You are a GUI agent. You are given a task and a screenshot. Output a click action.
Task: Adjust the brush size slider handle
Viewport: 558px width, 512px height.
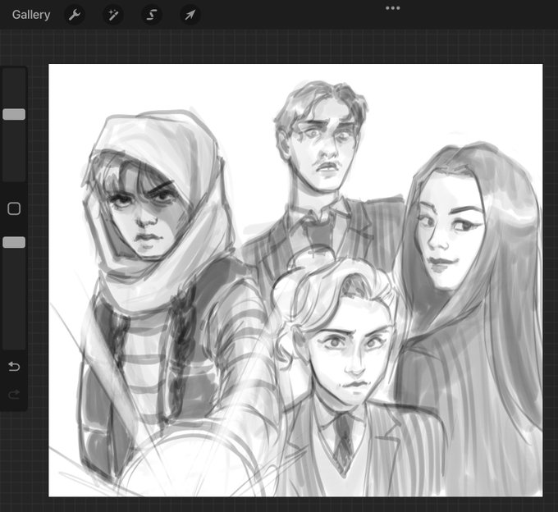coord(14,114)
